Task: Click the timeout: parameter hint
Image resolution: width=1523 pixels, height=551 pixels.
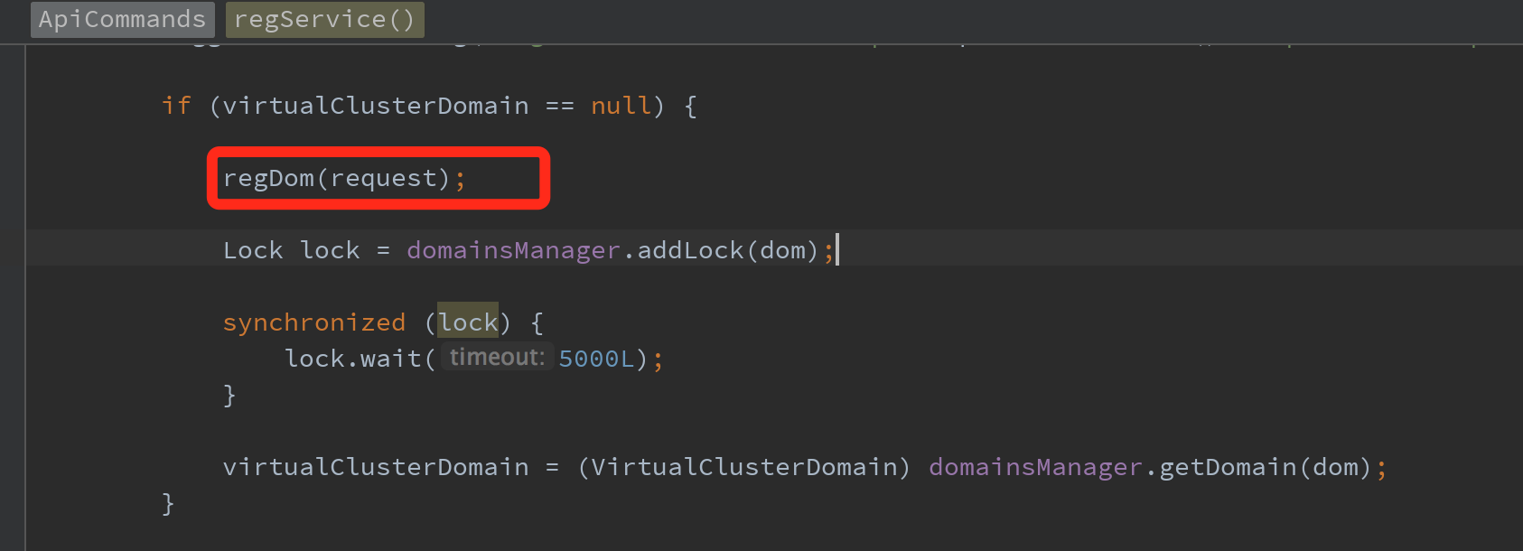Action: (497, 358)
